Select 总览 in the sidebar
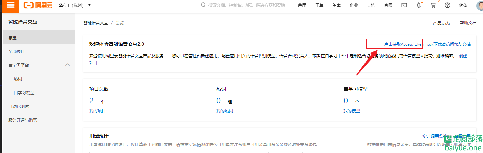 point(39,37)
